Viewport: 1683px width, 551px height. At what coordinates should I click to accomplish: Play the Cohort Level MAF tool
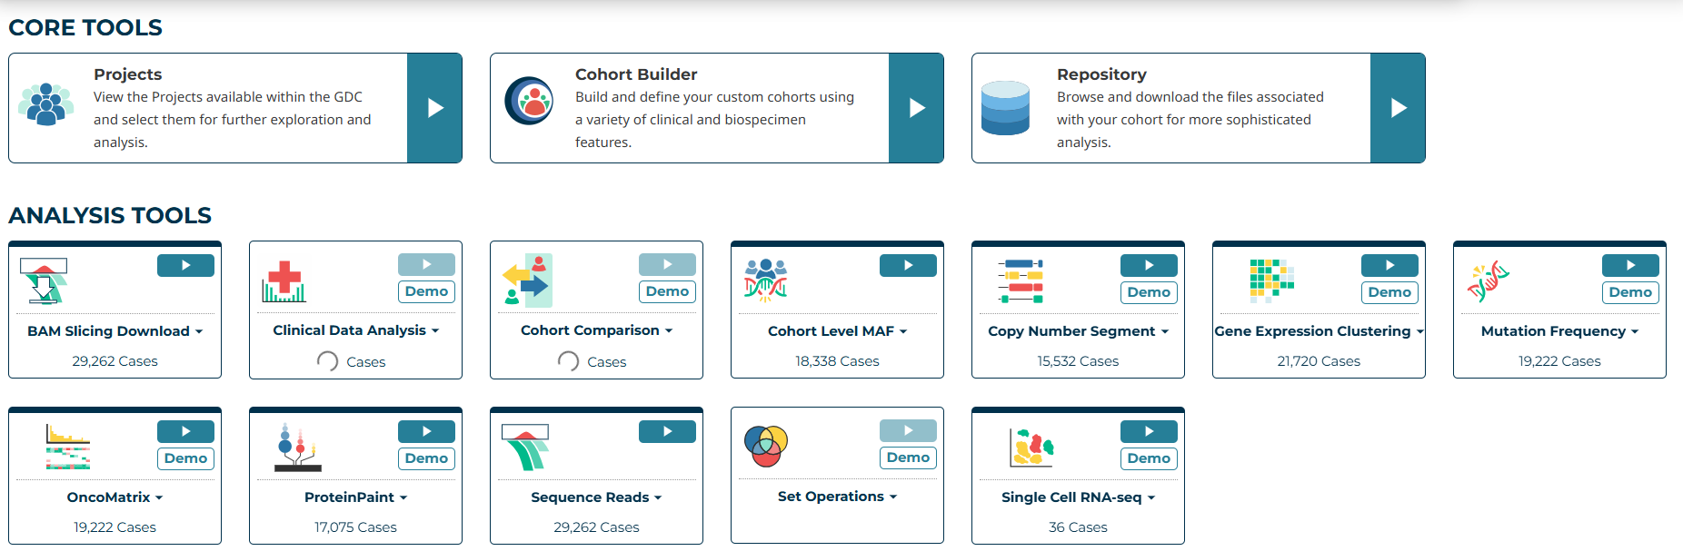tap(908, 265)
